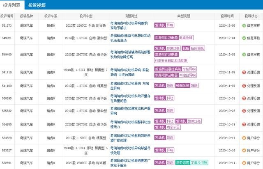Click the orange rating icon for complaint 533529
Image resolution: width=263 pixels, height=169 pixels.
coord(244,138)
